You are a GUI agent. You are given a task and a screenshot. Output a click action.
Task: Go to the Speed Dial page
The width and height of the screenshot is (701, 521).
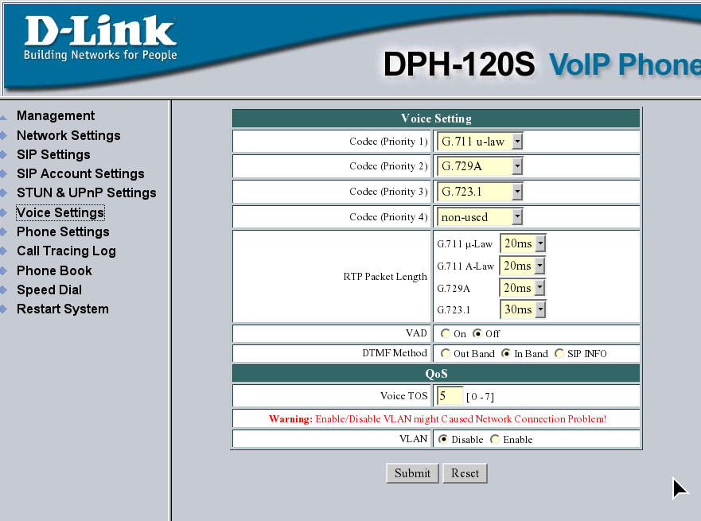coord(49,290)
